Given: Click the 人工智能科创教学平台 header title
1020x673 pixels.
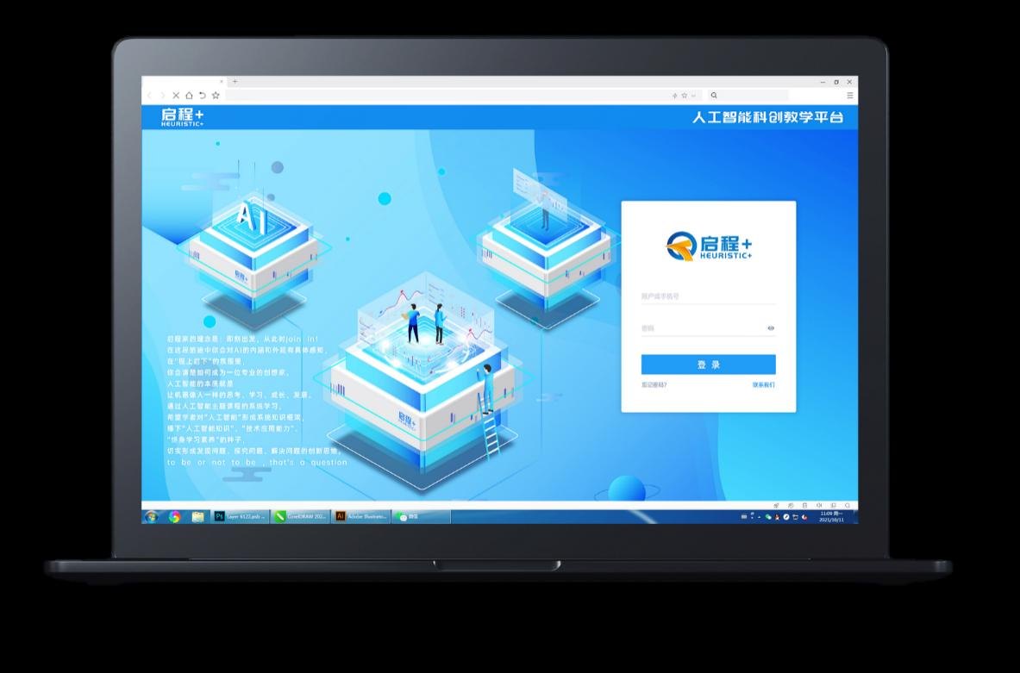Looking at the screenshot, I should [767, 118].
